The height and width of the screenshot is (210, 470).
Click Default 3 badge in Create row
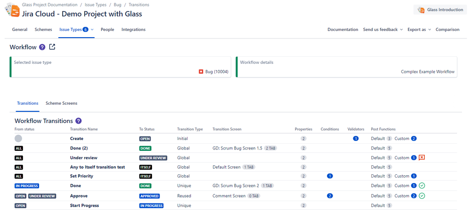point(389,139)
